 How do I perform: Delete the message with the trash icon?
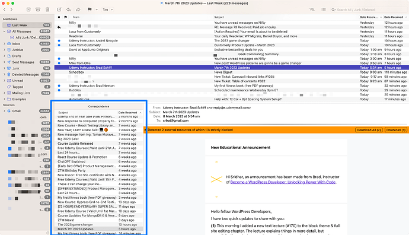[x=47, y=9]
